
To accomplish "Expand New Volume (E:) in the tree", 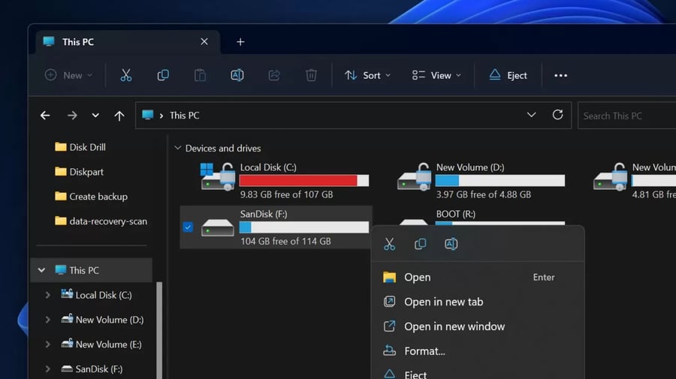I will coord(48,344).
